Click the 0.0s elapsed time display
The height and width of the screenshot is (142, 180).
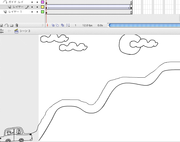[100, 25]
